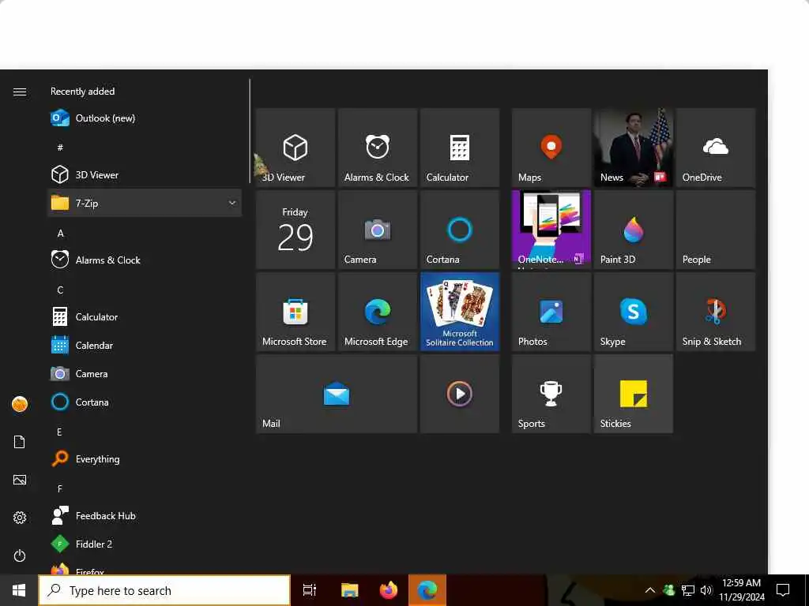Launch the Paint 3D tile
This screenshot has height=606, width=809.
[633, 230]
